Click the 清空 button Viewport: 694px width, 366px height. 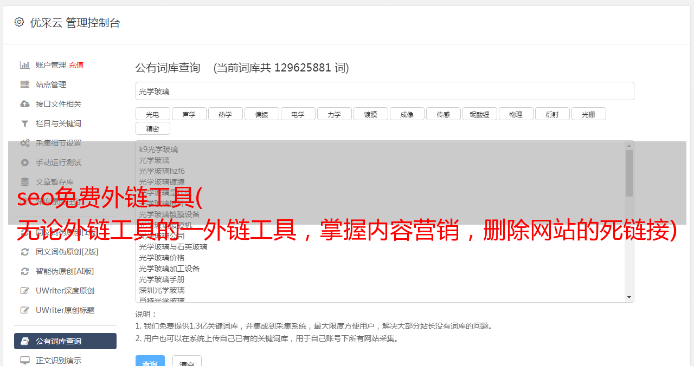(187, 362)
